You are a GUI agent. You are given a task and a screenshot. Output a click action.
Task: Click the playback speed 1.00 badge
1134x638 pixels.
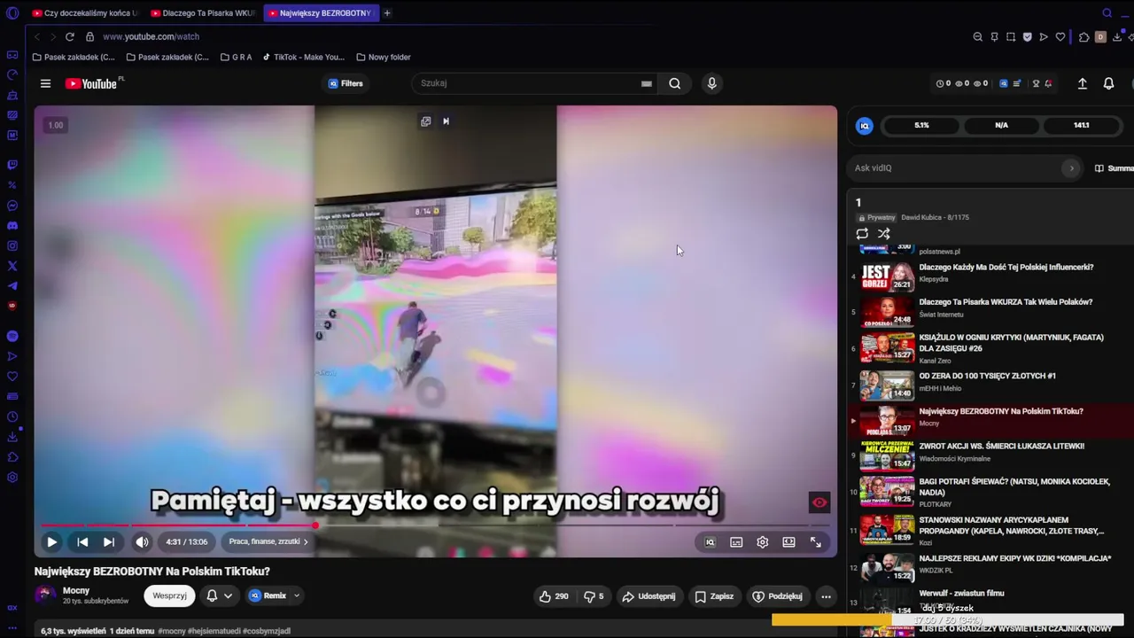pyautogui.click(x=56, y=125)
